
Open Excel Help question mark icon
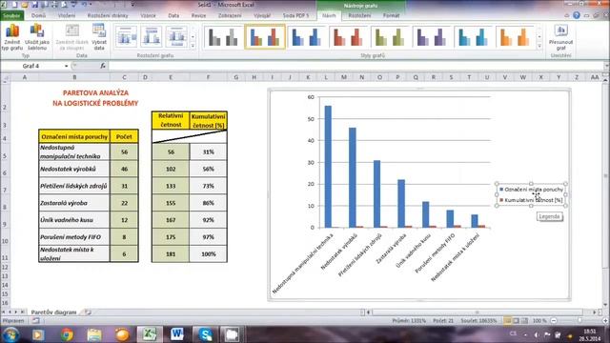pos(577,15)
